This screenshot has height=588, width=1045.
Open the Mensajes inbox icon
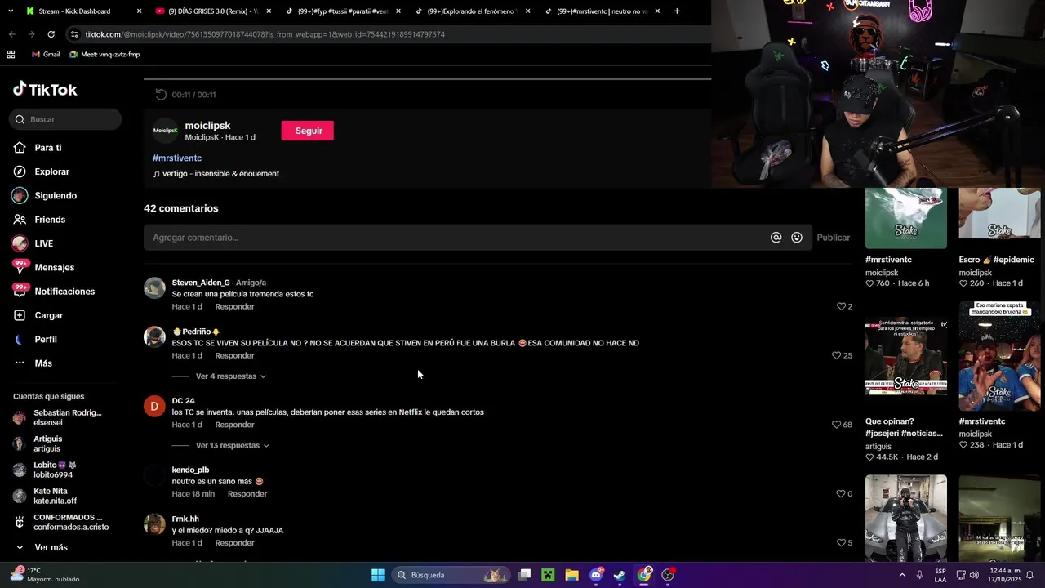pos(20,267)
